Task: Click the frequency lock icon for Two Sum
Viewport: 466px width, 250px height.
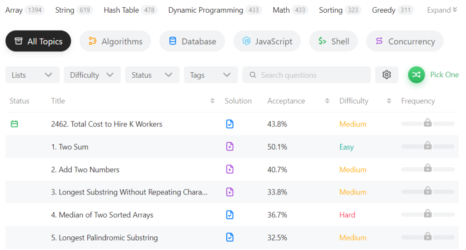Action: 428,145
